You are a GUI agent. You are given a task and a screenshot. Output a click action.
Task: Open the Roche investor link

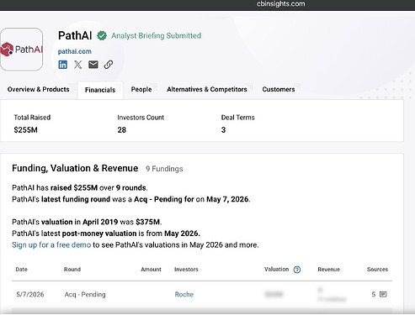pyautogui.click(x=184, y=294)
